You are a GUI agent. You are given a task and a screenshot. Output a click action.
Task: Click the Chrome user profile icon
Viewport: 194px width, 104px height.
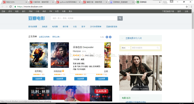click(172, 1)
